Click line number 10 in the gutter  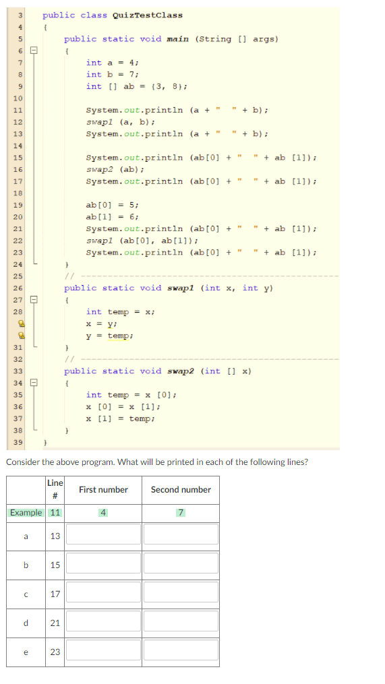18,98
